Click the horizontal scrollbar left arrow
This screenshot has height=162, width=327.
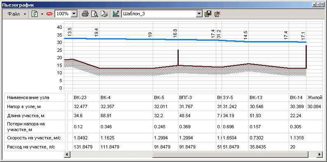coord(67,155)
